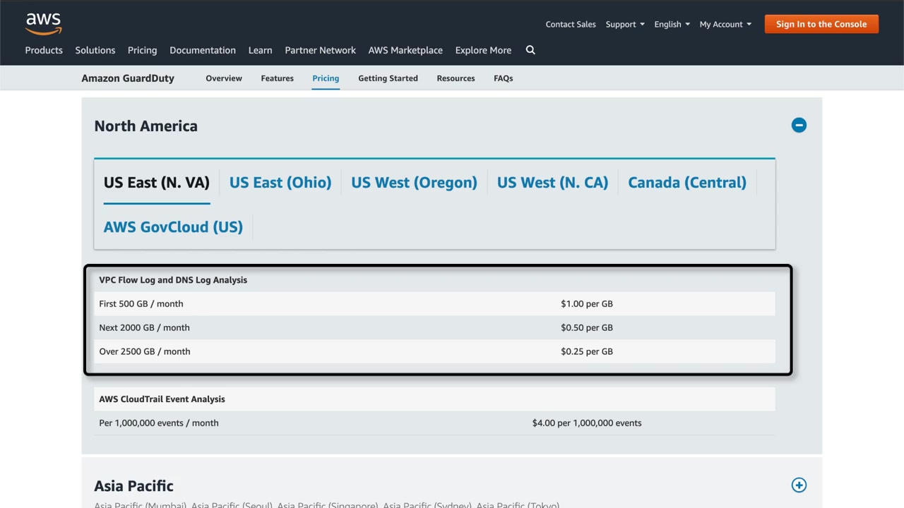904x508 pixels.
Task: Click the North America heading
Action: click(x=145, y=126)
